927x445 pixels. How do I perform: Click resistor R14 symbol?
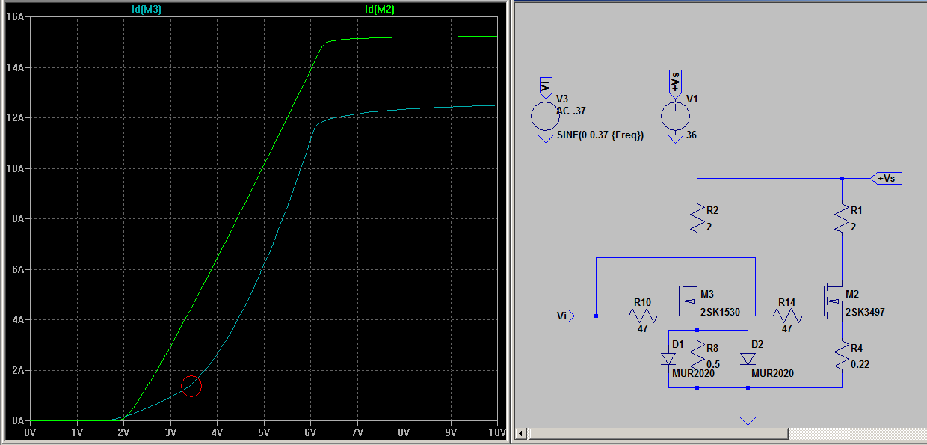point(787,316)
